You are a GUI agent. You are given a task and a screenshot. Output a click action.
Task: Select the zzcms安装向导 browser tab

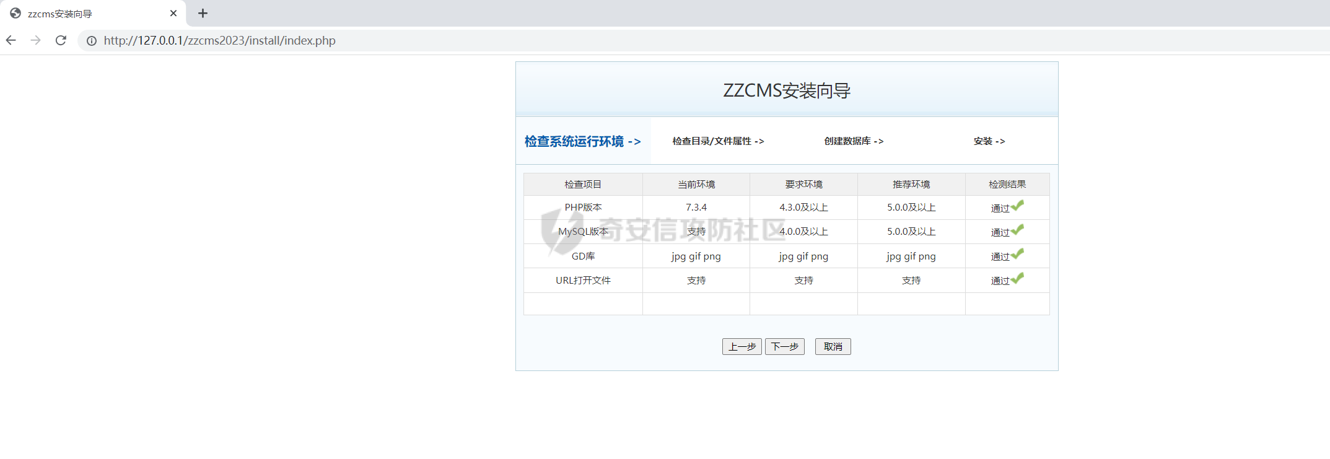coord(93,13)
